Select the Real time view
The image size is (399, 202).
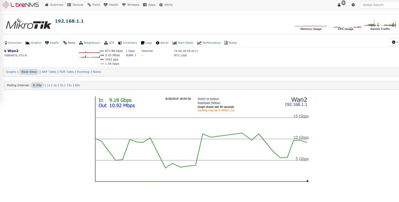29,72
